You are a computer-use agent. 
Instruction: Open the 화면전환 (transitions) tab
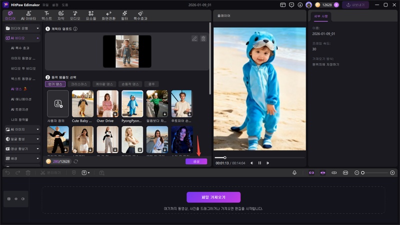108,15
